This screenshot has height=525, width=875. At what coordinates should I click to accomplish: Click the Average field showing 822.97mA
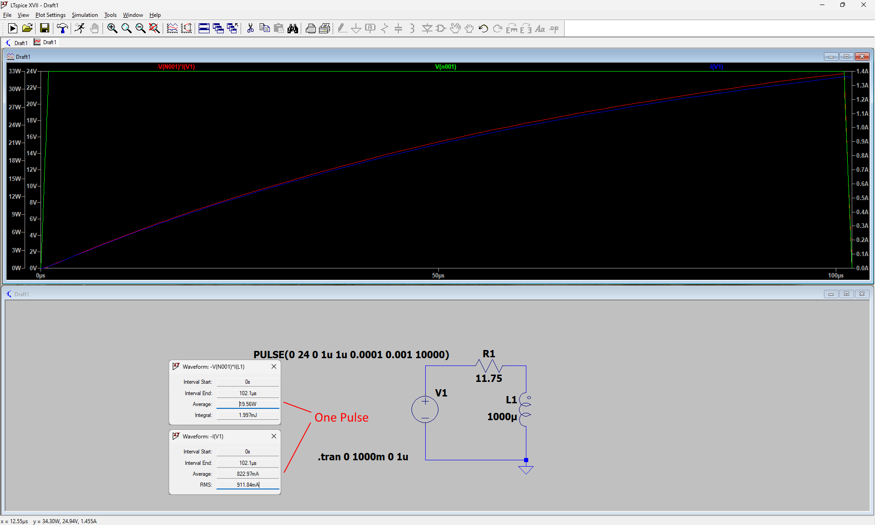pyautogui.click(x=247, y=474)
